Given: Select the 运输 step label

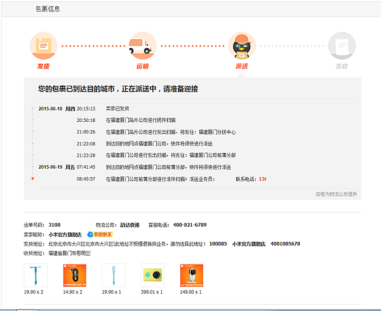Looking at the screenshot, I should (x=142, y=66).
